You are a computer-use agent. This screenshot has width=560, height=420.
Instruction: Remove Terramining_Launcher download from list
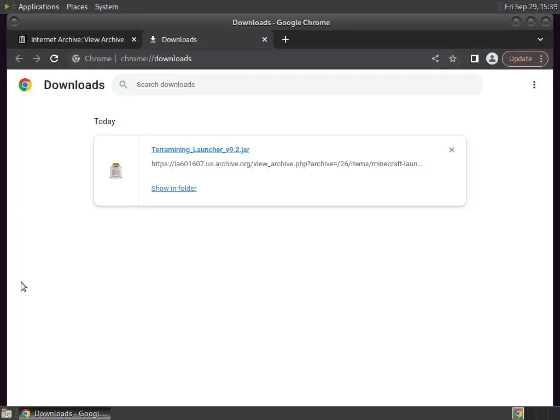(x=451, y=150)
